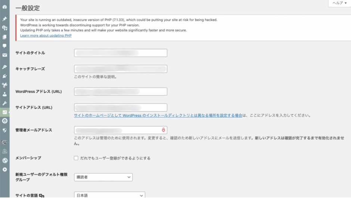Open Tools via the wrench icon
The height and width of the screenshot is (198, 351).
tap(4, 103)
